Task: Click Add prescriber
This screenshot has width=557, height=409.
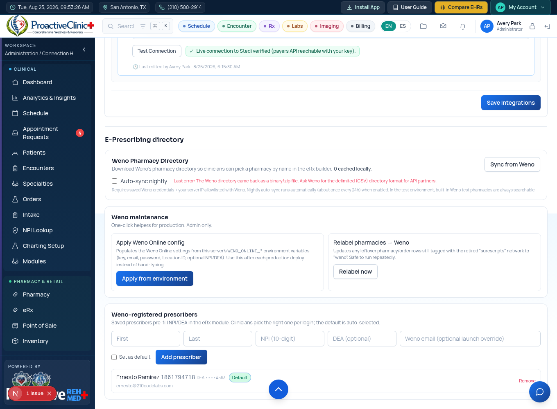Action: click(181, 357)
